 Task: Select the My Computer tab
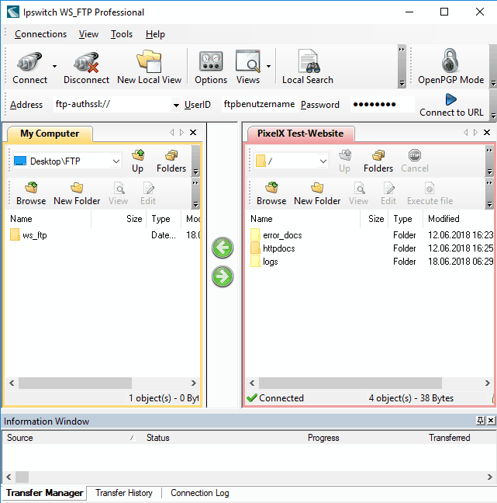[50, 134]
